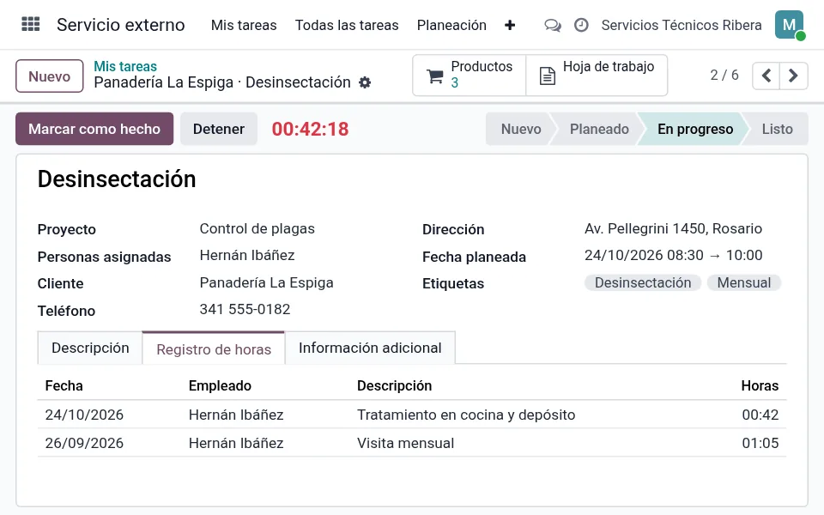Select 'Visita mensual' timesheet entry
The width and height of the screenshot is (824, 515).
tap(405, 443)
